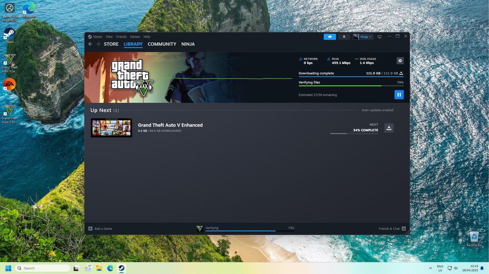Start downloading Grand Theft Auto V Enhanced now
489x274 pixels.
click(389, 128)
